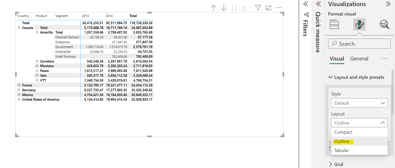Click the Country column header

[23, 16]
